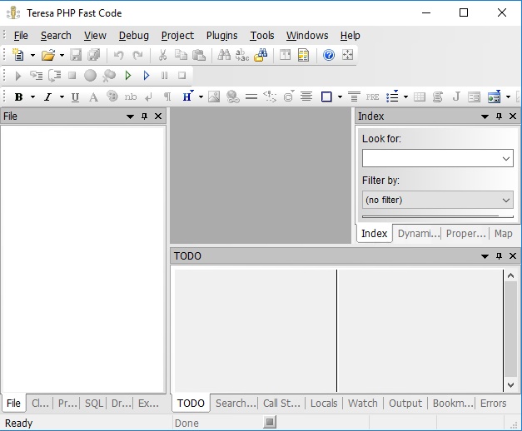Select the SQL tab in File panel
The width and height of the screenshot is (522, 431).
(x=93, y=403)
